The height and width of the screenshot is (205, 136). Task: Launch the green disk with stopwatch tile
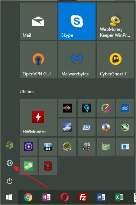pos(29,166)
